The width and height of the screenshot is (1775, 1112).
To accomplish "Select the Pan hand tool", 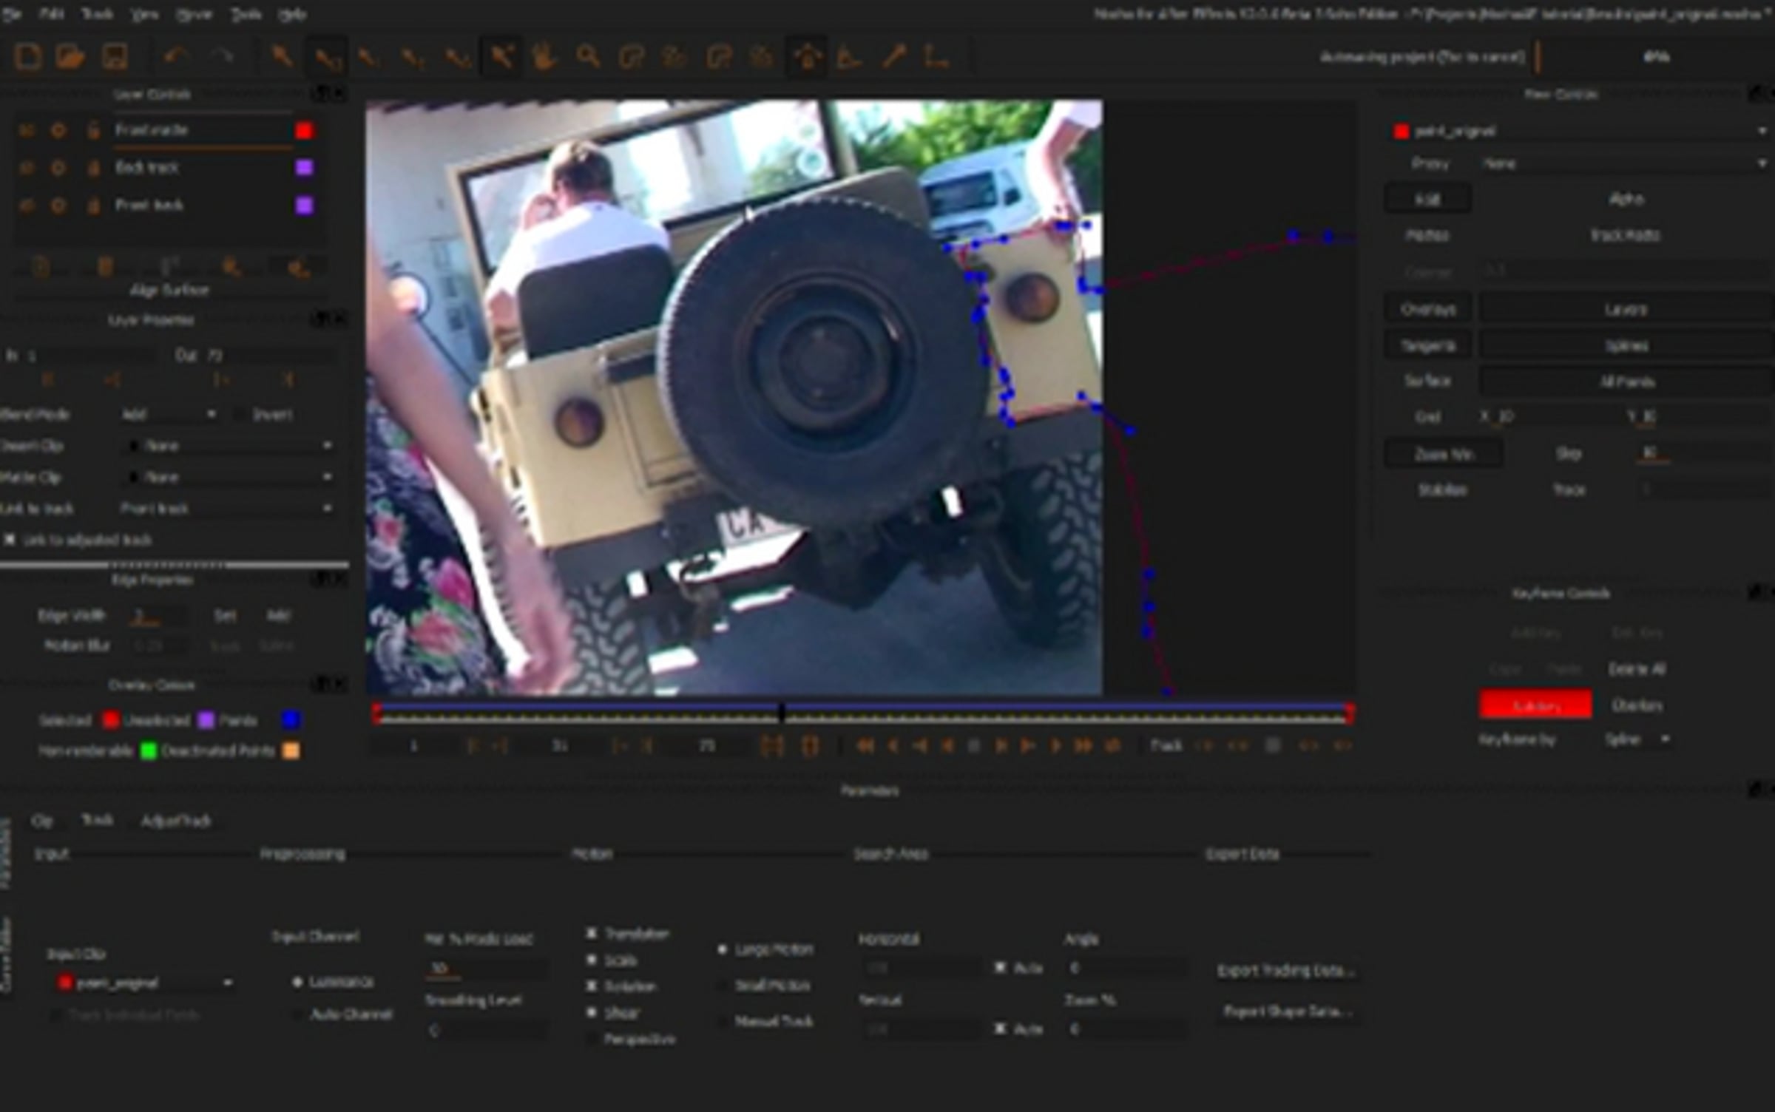I will pos(544,57).
